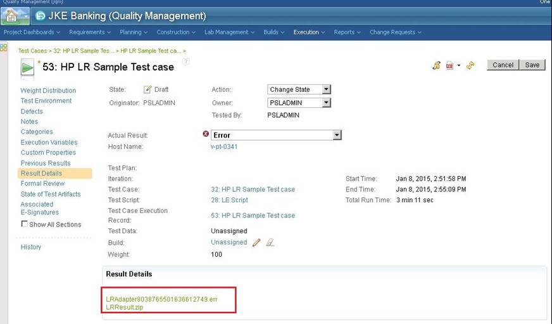Click the refresh-lock icon in the toolbar
Image resolution: width=552 pixels, height=324 pixels.
(x=437, y=65)
